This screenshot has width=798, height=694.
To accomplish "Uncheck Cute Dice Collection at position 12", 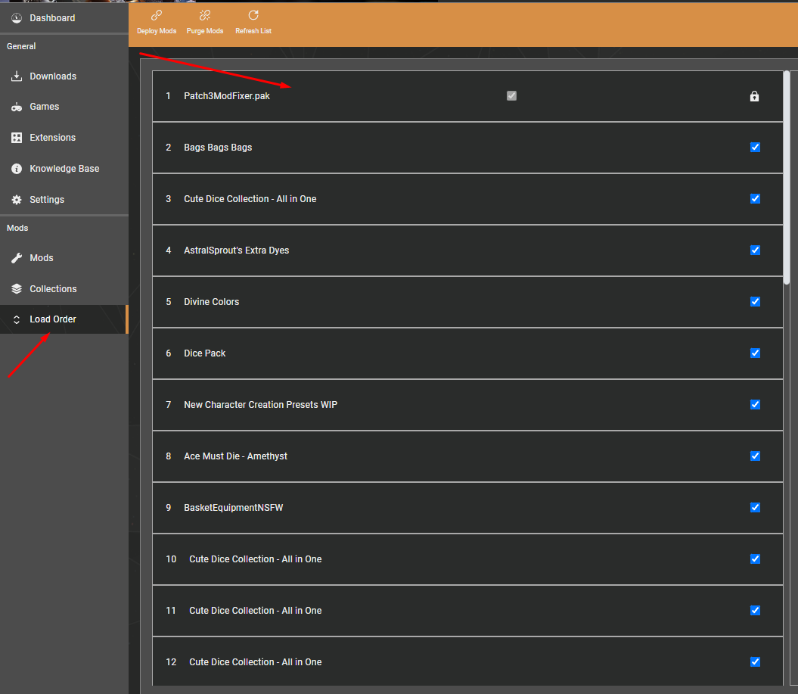I will tap(755, 661).
